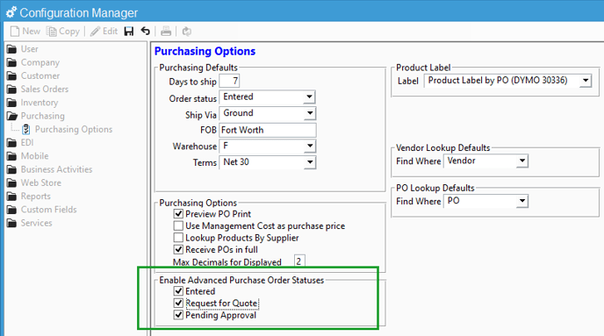Screen dimensions: 604x336
Task: Click the Configuration Manager gear icon
Action: click(x=11, y=12)
